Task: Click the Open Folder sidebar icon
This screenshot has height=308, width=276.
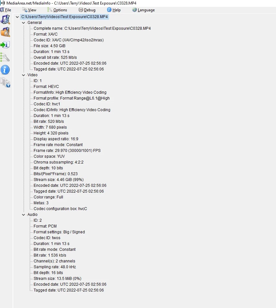Action: click(5, 32)
